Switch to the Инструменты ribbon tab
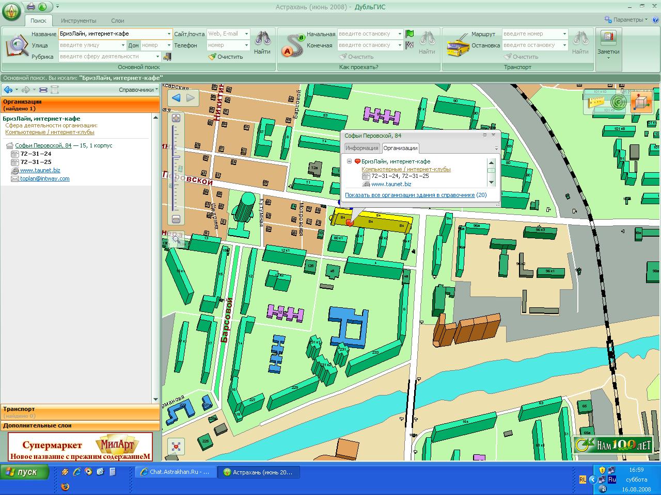The height and width of the screenshot is (495, 661). (78, 21)
